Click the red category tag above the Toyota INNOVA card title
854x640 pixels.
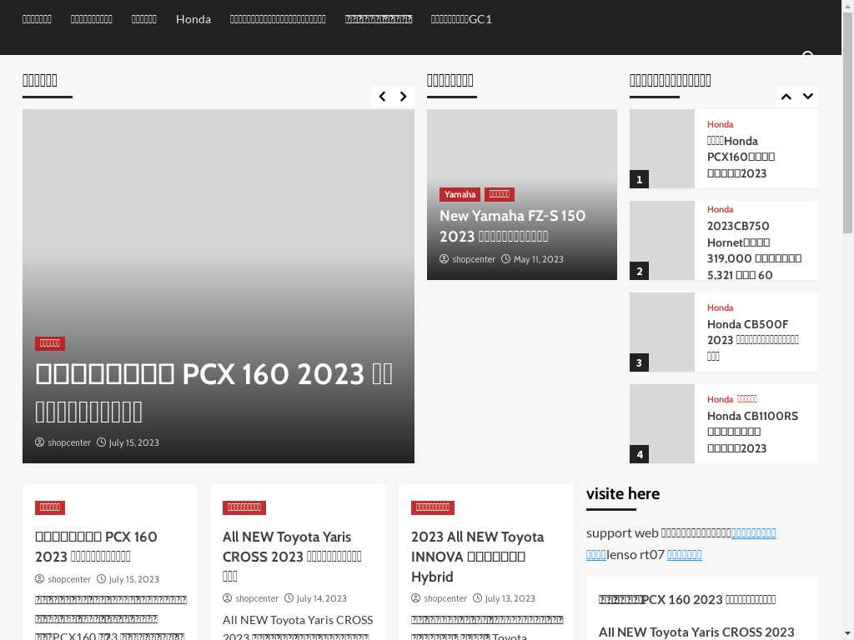pyautogui.click(x=433, y=507)
